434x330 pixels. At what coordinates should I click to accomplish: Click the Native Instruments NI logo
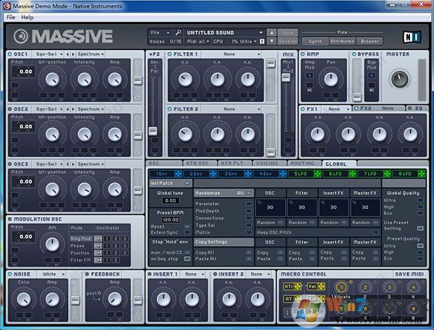[x=411, y=36]
